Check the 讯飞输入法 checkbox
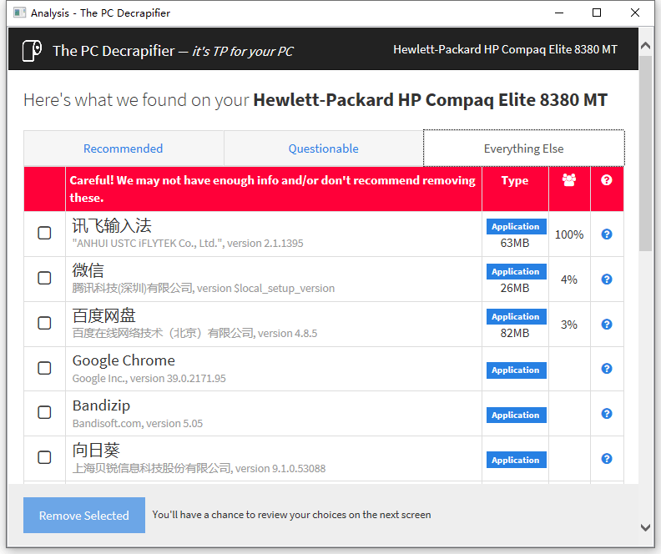 pyautogui.click(x=44, y=233)
